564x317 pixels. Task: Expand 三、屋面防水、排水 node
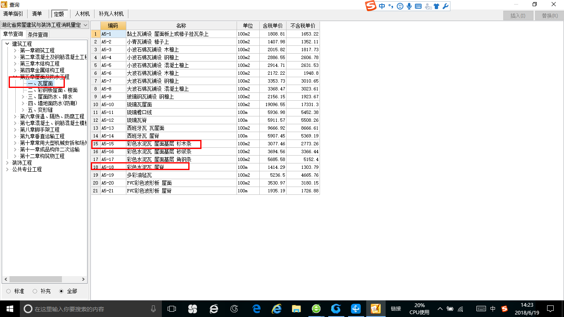(23, 97)
